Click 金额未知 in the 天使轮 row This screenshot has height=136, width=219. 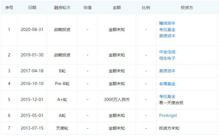point(117,128)
